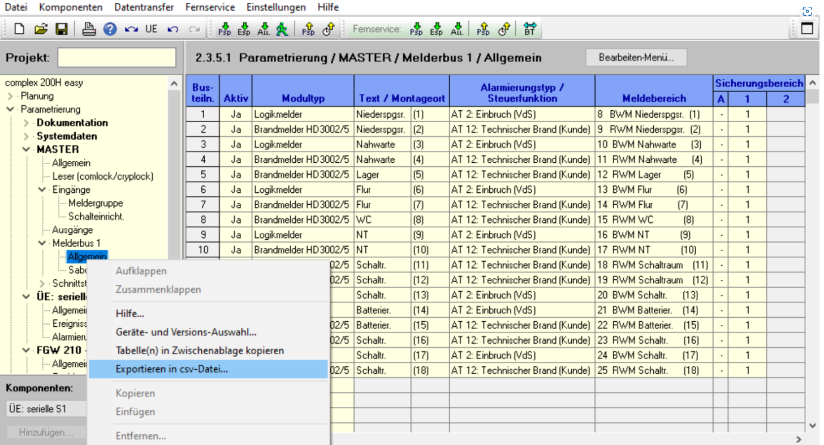
Task: Collapse the Eingänge tree node
Action: [42, 190]
